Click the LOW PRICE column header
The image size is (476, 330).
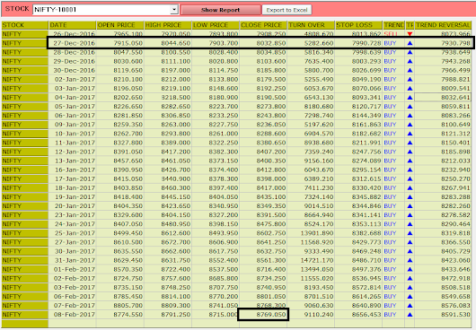coord(216,25)
